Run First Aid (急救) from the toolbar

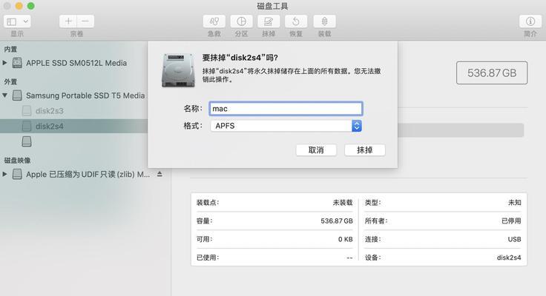(x=214, y=21)
